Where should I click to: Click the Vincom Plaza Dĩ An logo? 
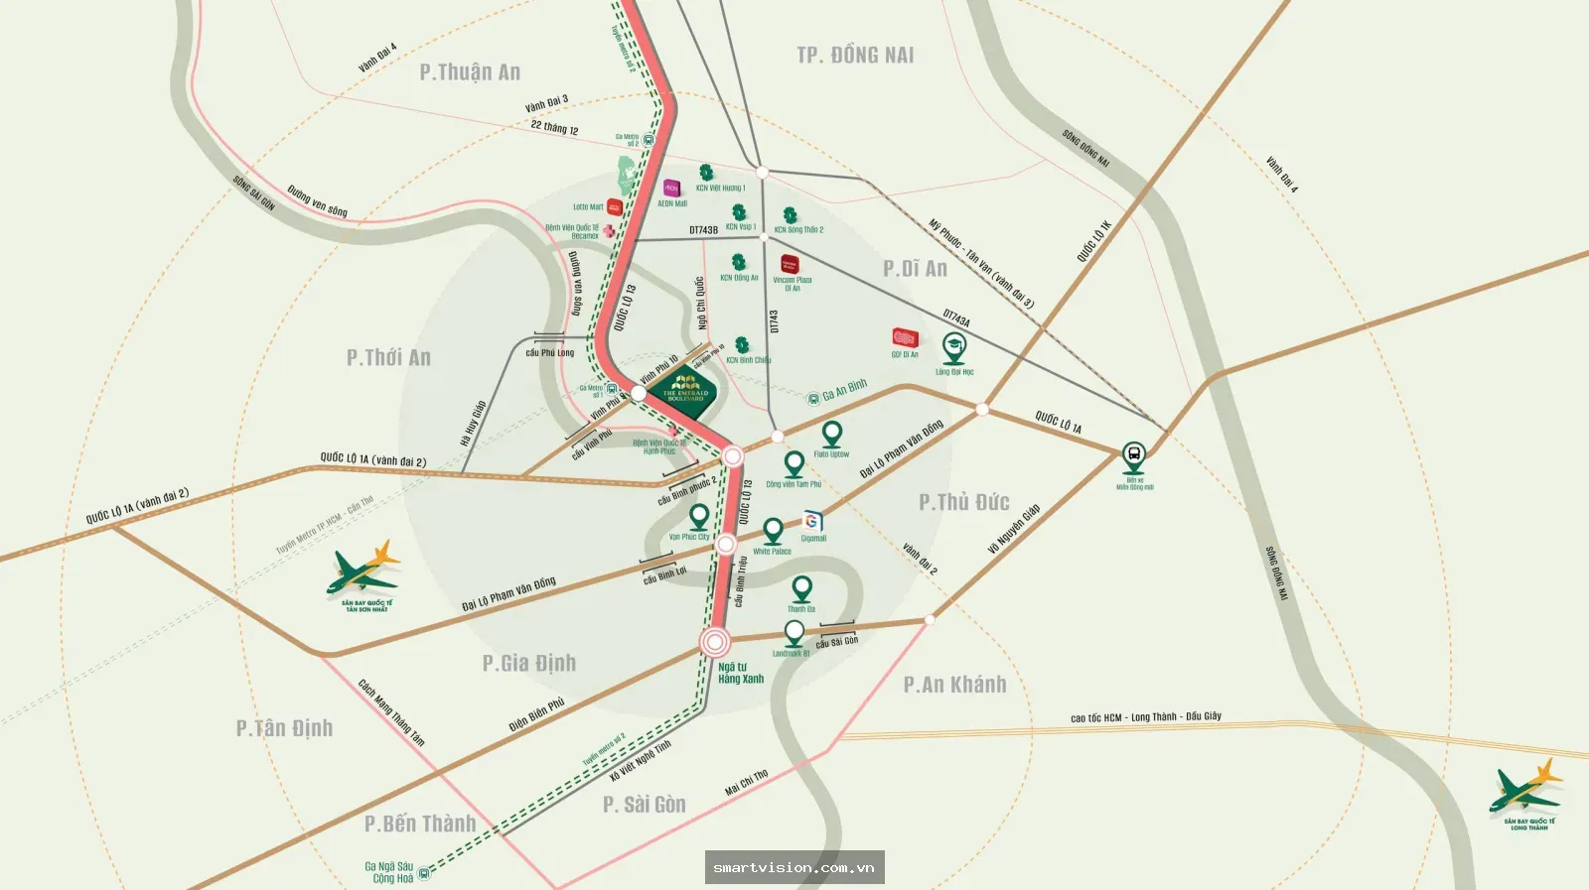(790, 265)
